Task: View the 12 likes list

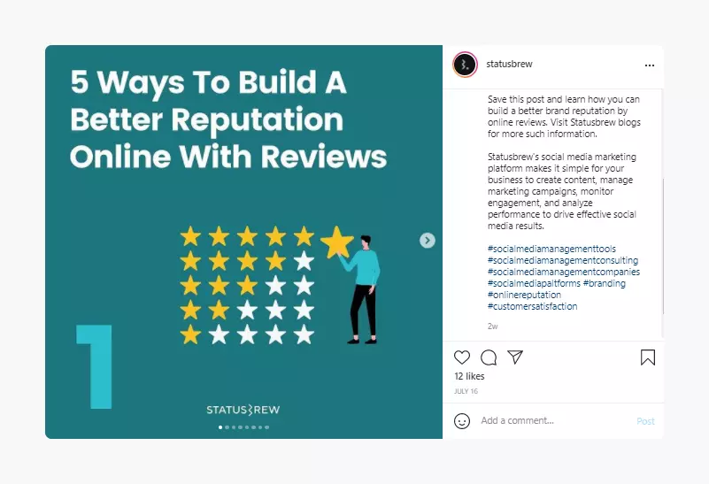Action: click(469, 376)
